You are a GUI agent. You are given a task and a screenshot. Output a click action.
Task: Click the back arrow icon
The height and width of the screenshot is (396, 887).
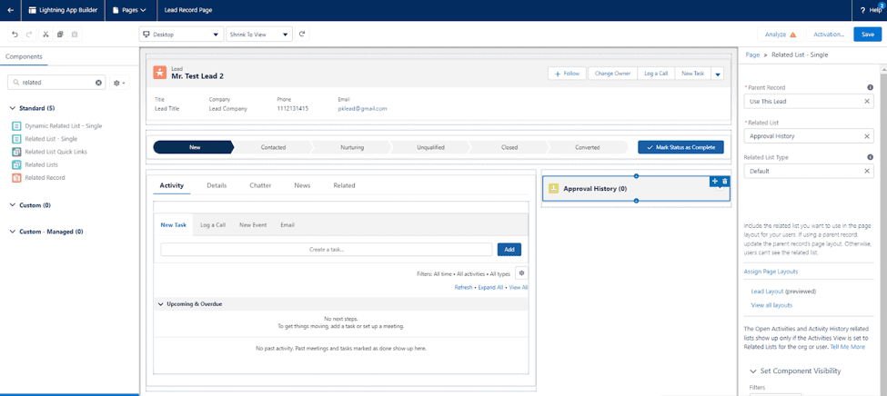pos(10,10)
